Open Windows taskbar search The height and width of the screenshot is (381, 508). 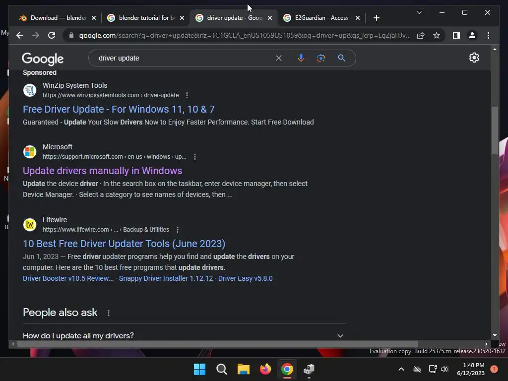tap(222, 369)
